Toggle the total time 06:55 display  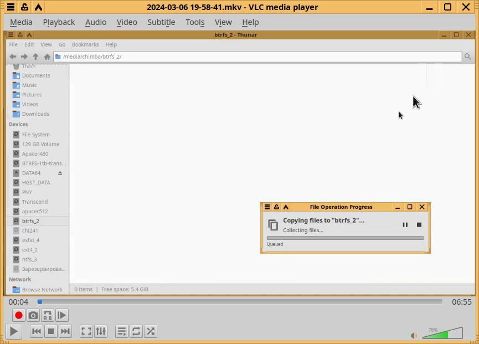462,302
